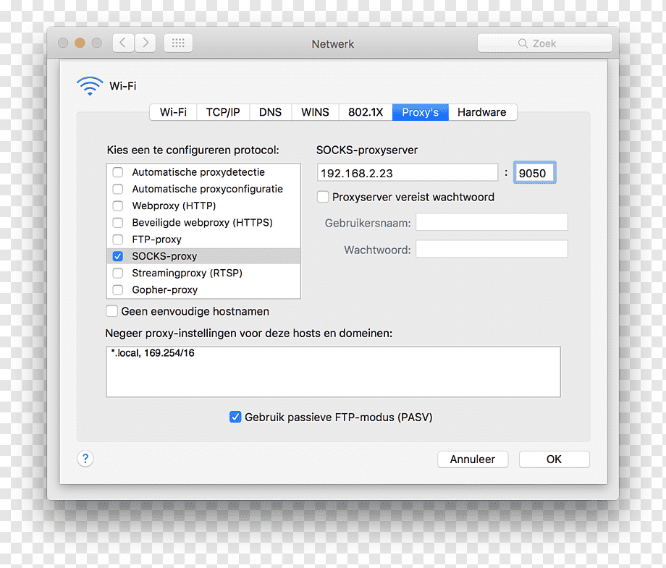Image resolution: width=666 pixels, height=568 pixels.
Task: Click the port field showing 9050
Action: (534, 173)
